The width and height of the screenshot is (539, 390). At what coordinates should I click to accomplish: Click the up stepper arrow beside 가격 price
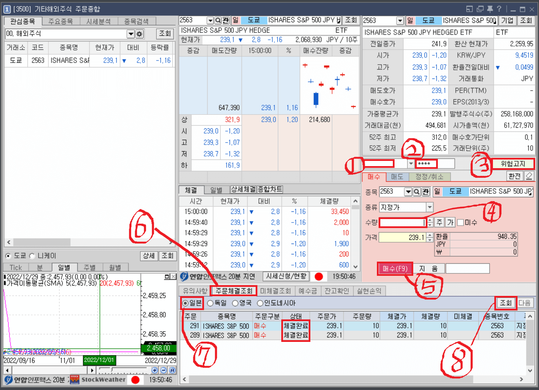[x=430, y=235]
